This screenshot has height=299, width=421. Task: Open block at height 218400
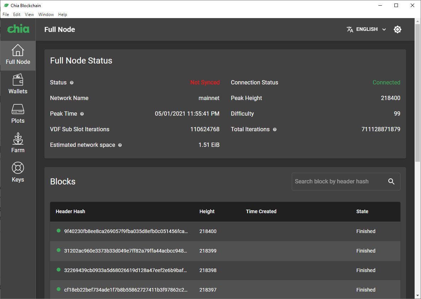coord(126,231)
